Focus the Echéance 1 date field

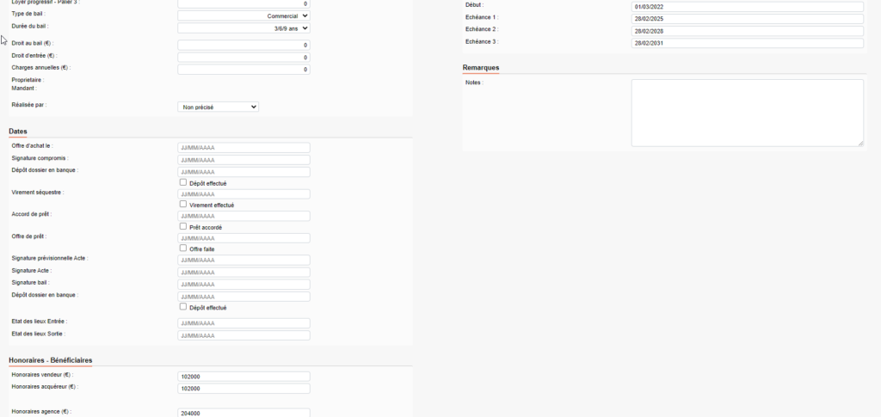pyautogui.click(x=747, y=19)
